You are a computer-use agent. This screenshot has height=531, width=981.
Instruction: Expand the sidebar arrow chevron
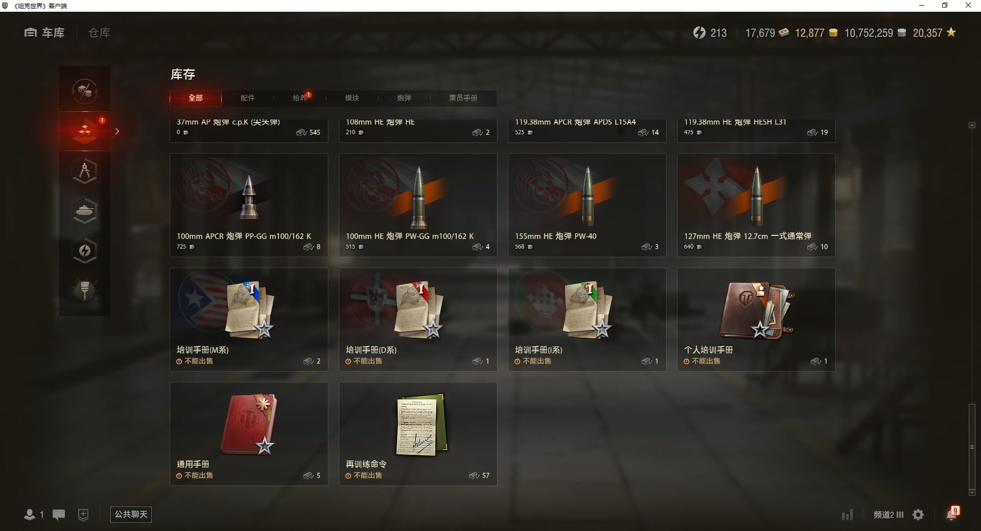click(x=117, y=131)
